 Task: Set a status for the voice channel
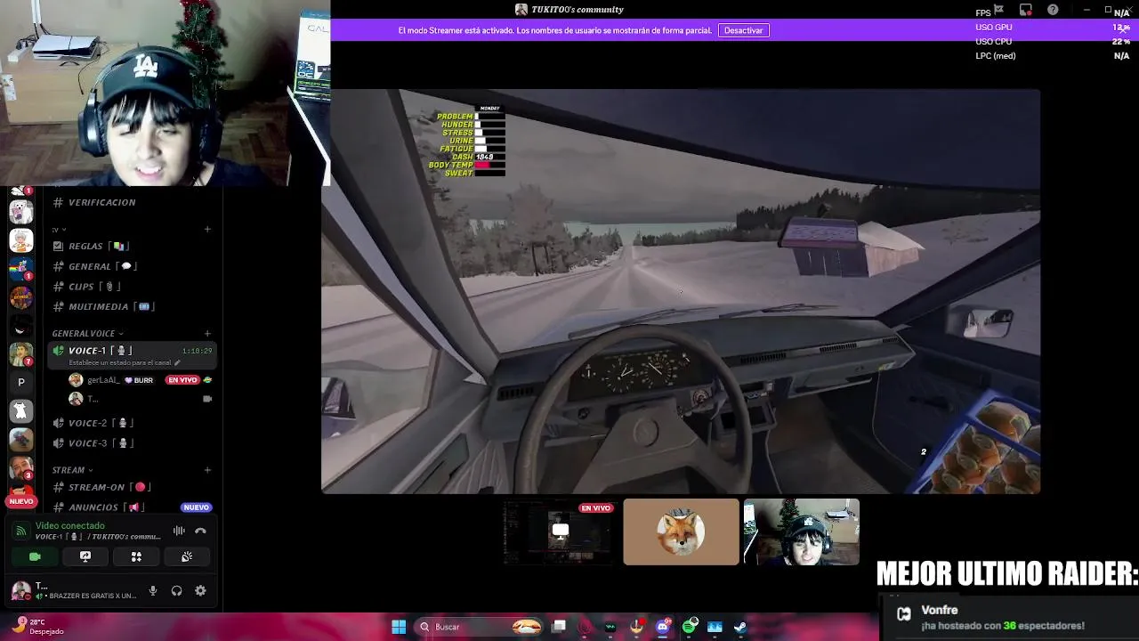point(125,363)
